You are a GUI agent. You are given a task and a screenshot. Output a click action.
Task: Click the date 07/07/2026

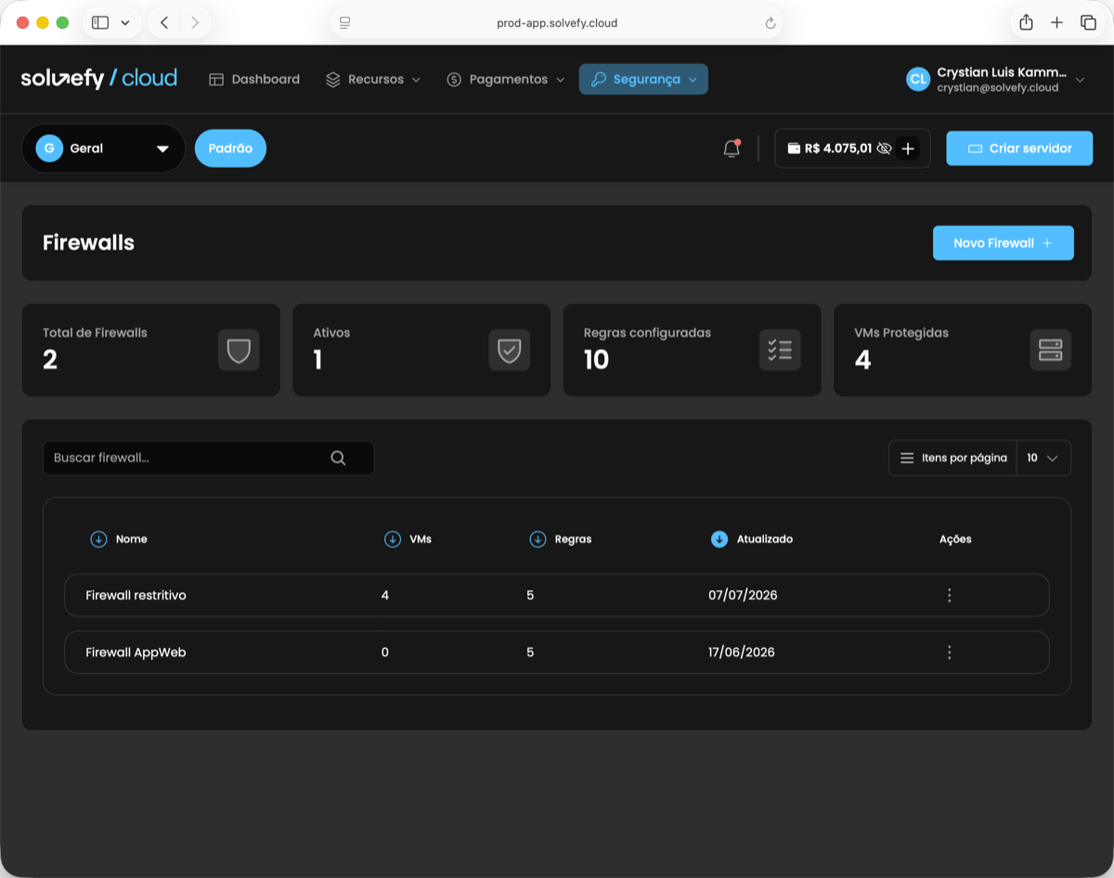tap(743, 596)
